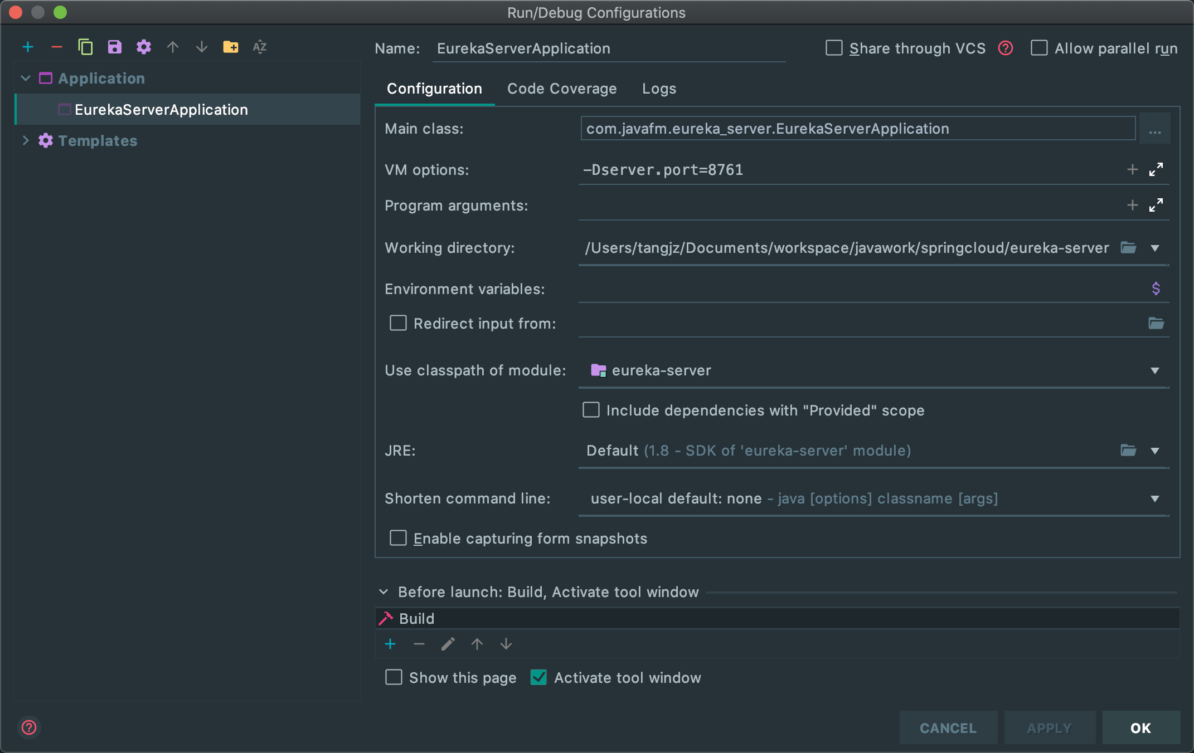Open Edit Templates wrench icon
Screen dimensions: 1194x753
tap(144, 47)
